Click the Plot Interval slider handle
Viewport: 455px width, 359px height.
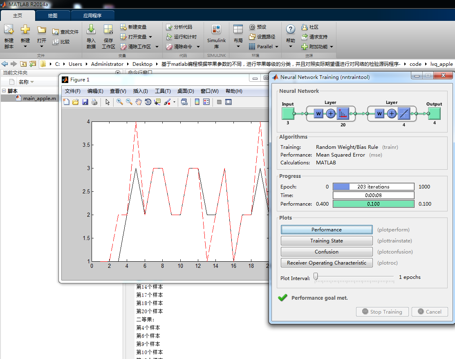316,276
